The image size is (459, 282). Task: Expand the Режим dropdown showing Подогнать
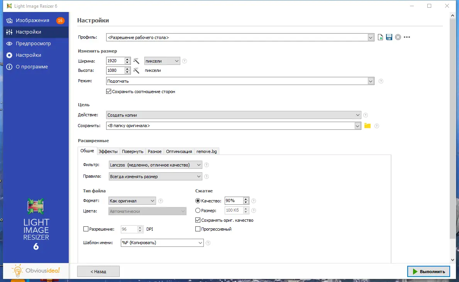point(371,81)
